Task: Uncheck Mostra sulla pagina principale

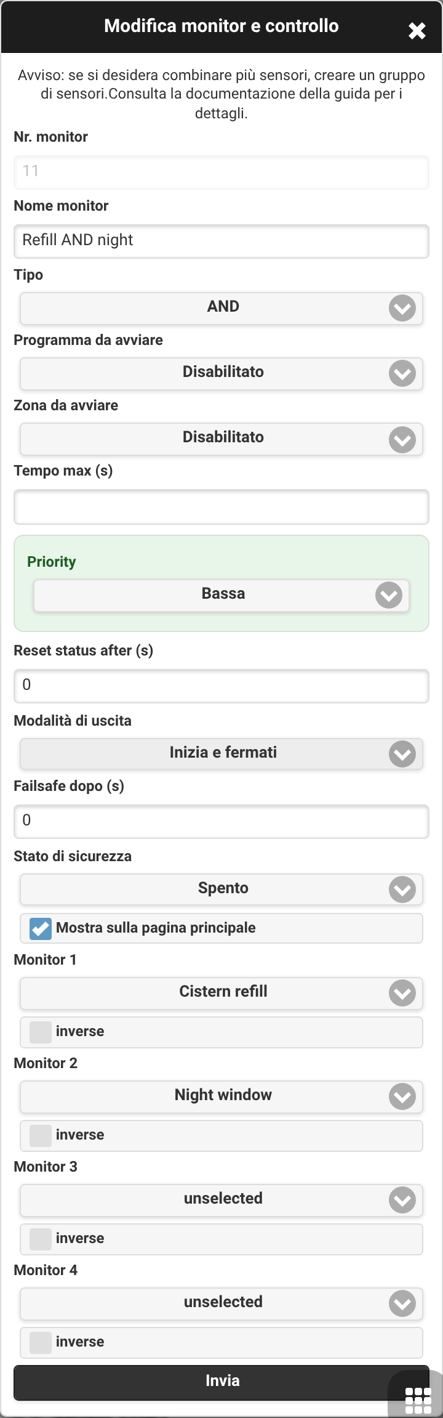Action: [x=41, y=928]
